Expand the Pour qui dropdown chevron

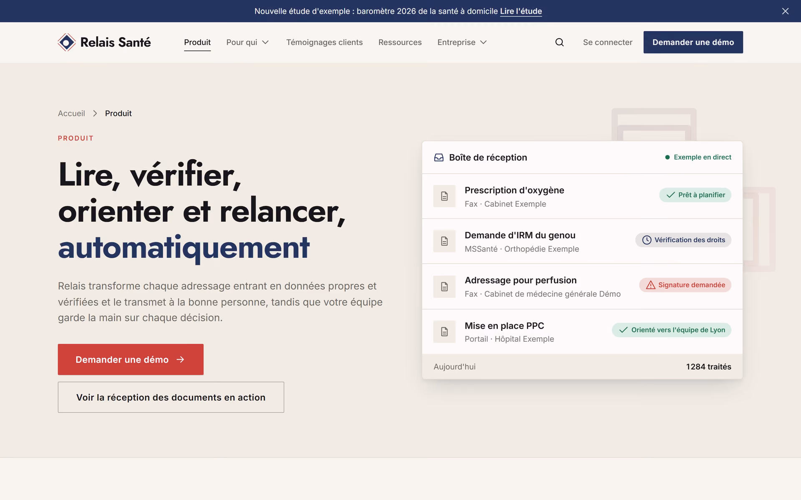pyautogui.click(x=265, y=42)
